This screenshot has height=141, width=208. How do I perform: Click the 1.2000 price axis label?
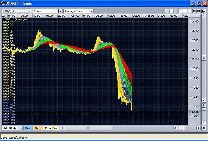194,68
